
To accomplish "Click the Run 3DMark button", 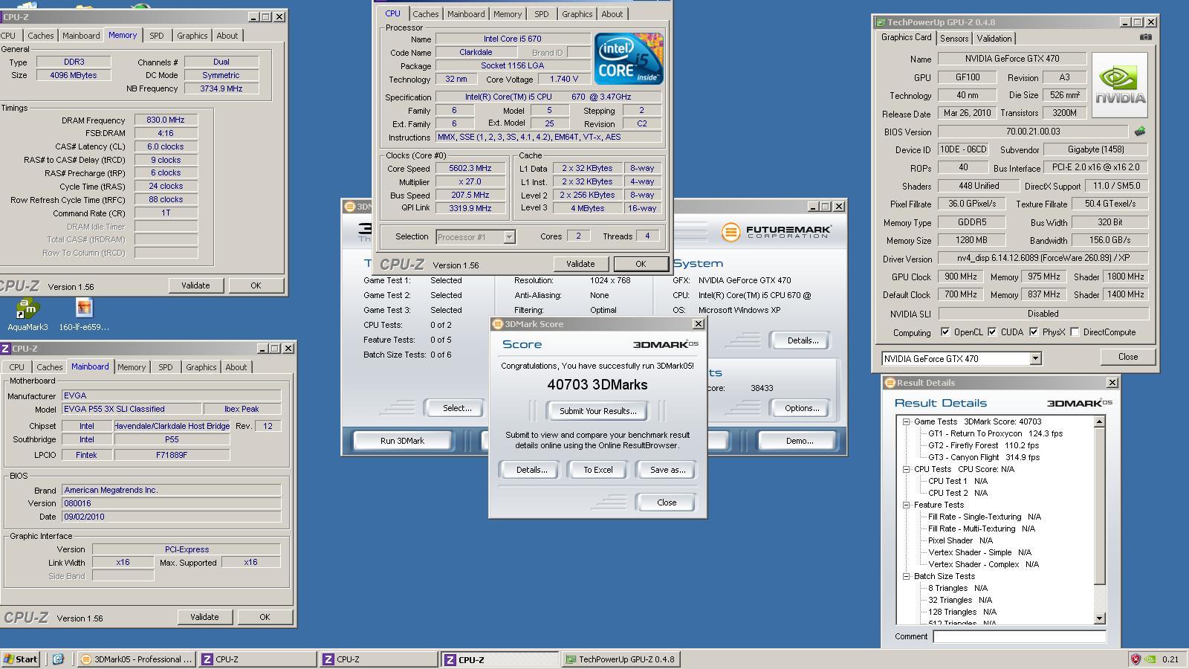I will coord(402,441).
